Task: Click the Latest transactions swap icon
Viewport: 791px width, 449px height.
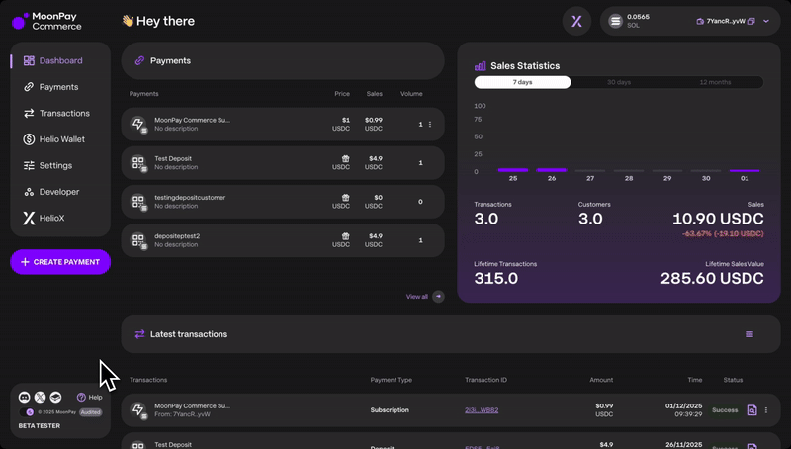Action: pyautogui.click(x=139, y=334)
